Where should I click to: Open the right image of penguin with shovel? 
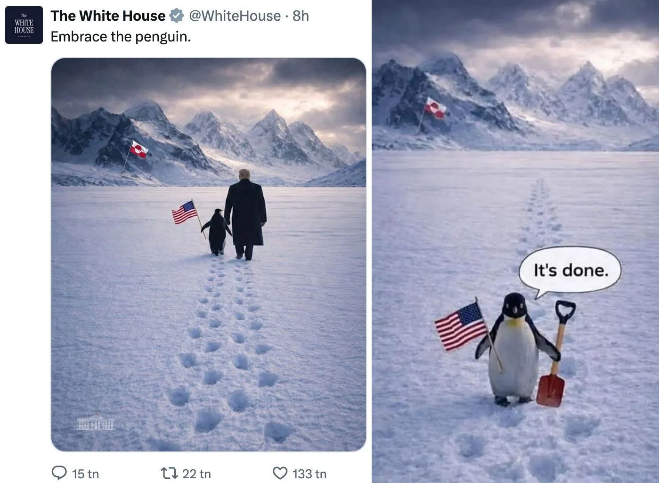(515, 241)
